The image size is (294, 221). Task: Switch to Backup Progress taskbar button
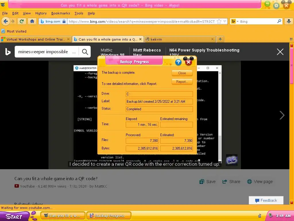click(109, 216)
